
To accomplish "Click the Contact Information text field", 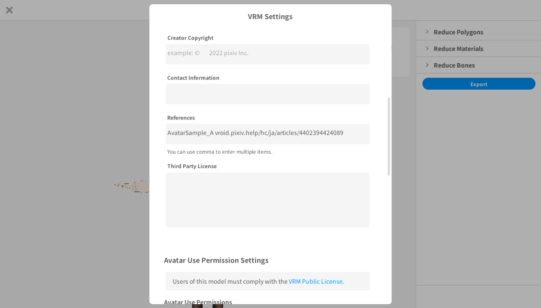I will [x=268, y=94].
